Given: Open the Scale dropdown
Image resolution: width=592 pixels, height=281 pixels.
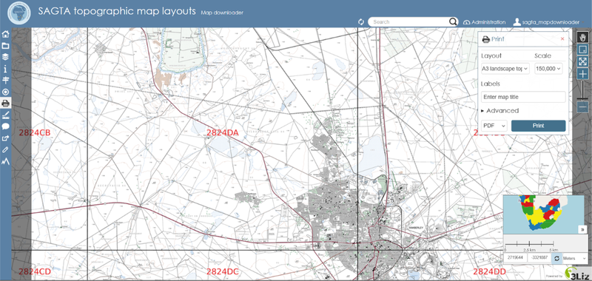Looking at the screenshot, I should (548, 69).
